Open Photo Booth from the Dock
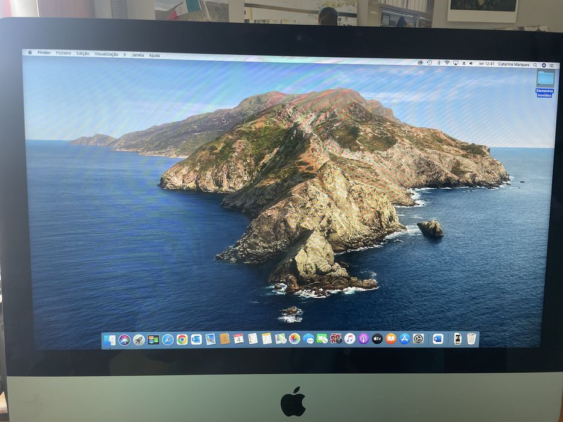The height and width of the screenshot is (422, 563). click(x=336, y=339)
